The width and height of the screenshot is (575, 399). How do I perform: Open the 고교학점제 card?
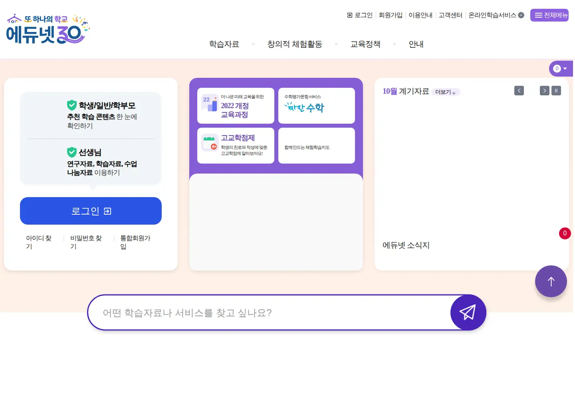[x=236, y=146]
